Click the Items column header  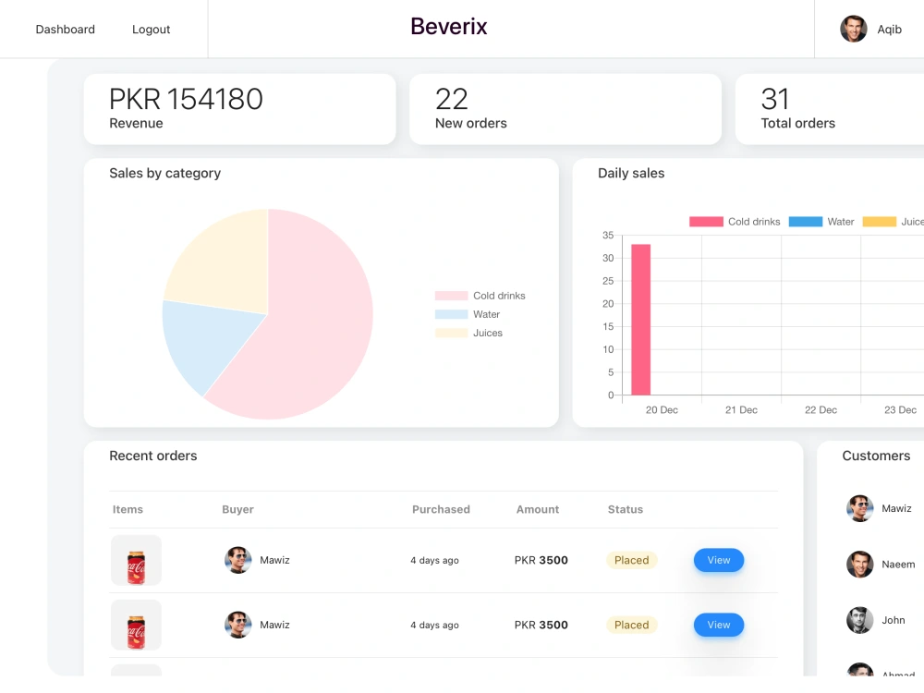coord(128,509)
